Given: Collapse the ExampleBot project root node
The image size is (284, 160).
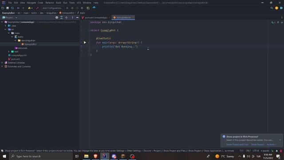Looking at the screenshot, I should [2, 22].
